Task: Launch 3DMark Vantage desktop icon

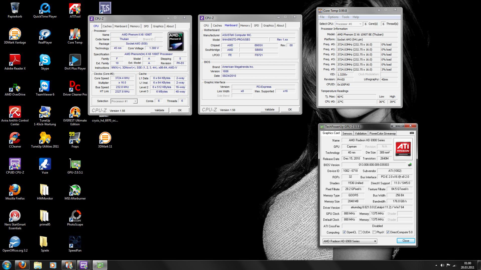Action: tap(15, 36)
